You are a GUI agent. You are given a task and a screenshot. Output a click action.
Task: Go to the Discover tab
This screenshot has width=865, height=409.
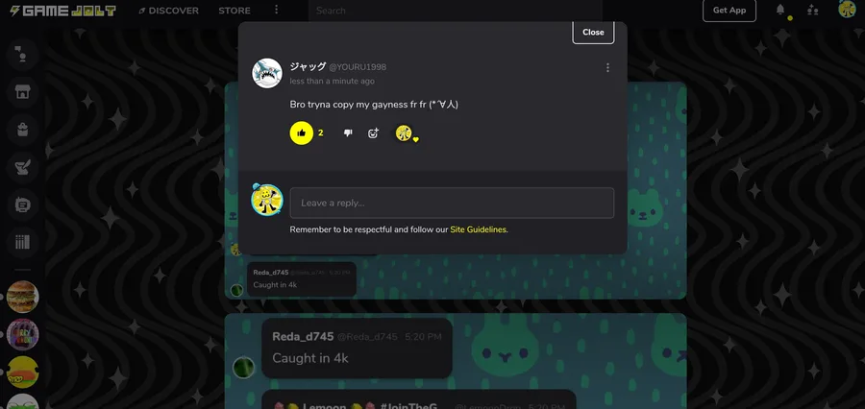[169, 11]
